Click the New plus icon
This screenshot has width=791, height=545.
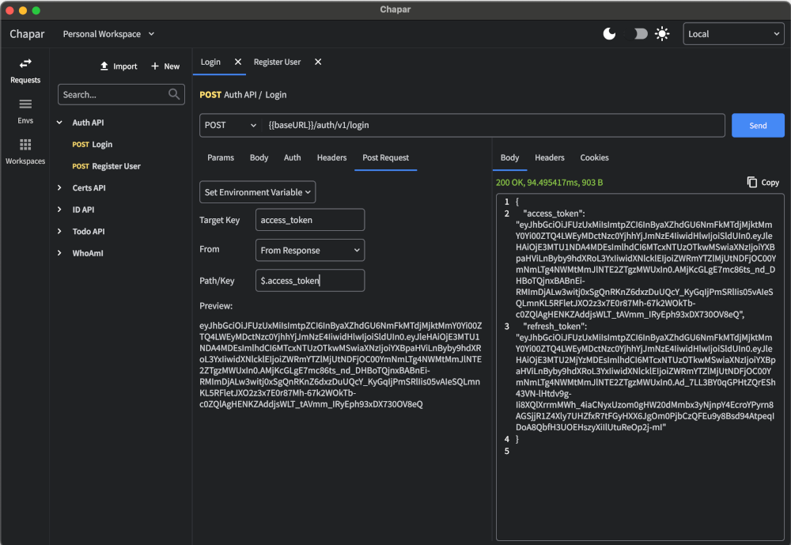pyautogui.click(x=155, y=66)
